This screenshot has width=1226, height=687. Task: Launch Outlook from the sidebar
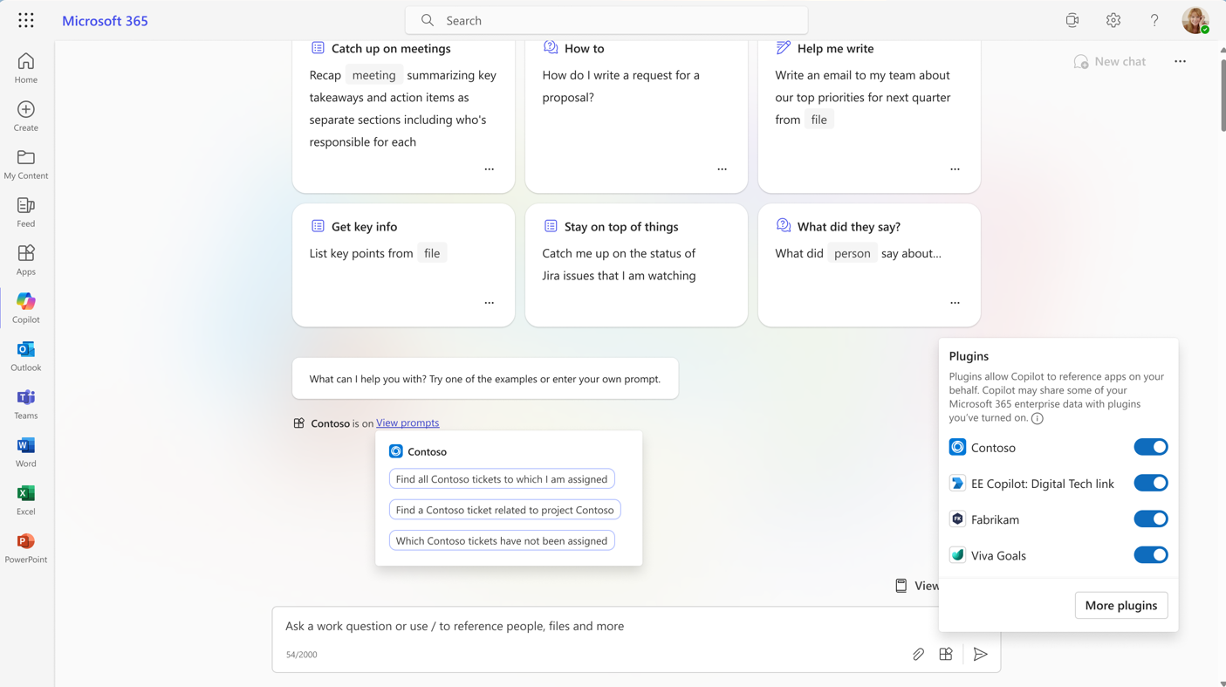[26, 356]
